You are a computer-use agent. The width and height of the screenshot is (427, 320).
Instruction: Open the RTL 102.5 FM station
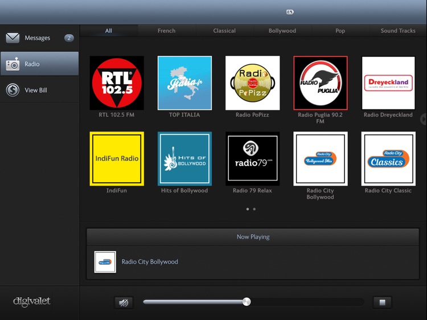point(117,83)
